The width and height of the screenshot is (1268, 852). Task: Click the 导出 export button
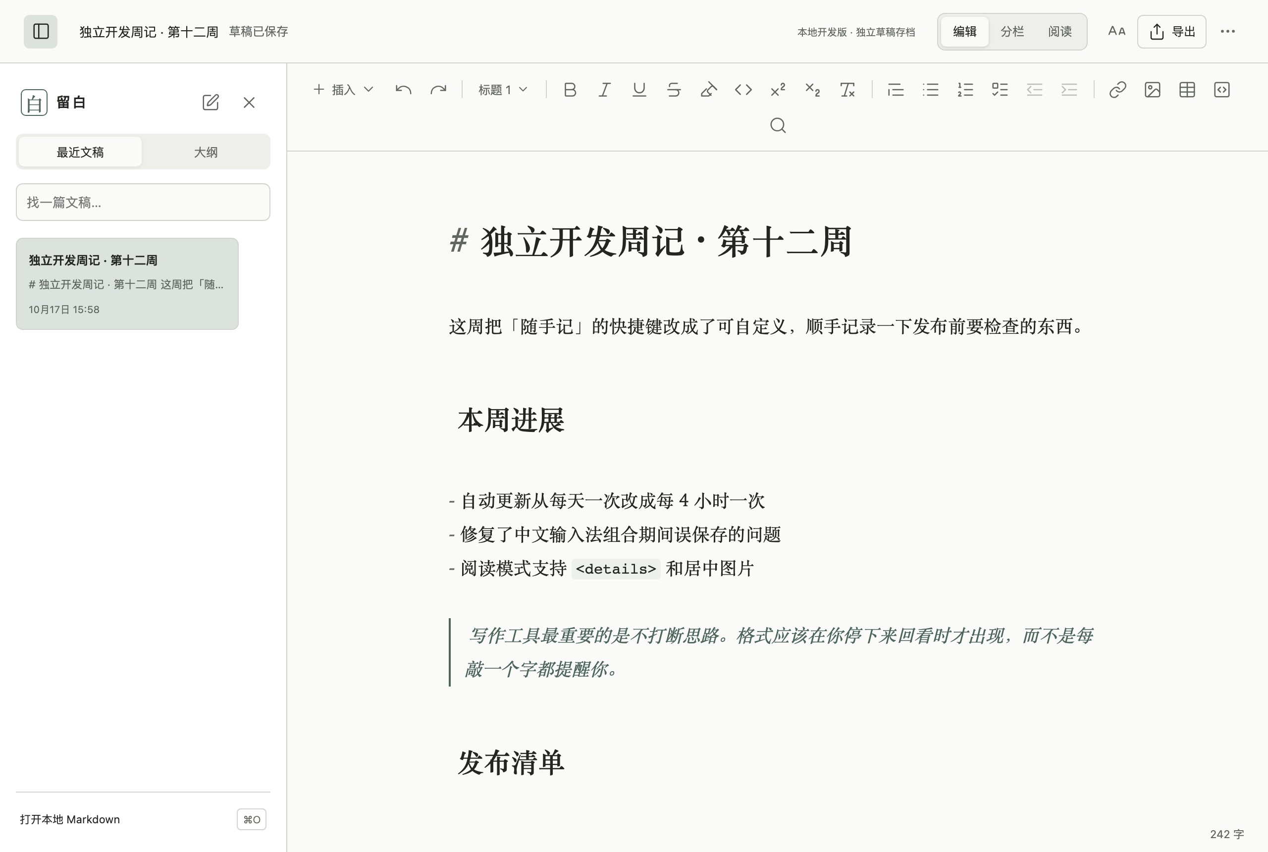[x=1172, y=32]
